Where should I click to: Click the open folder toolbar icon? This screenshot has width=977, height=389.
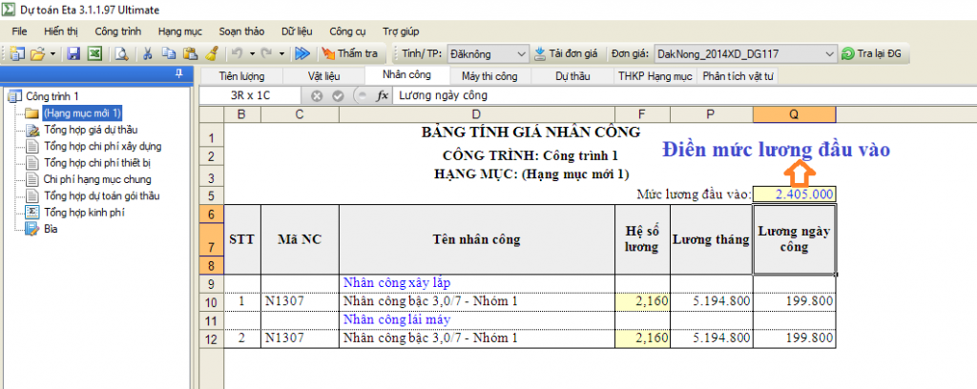(37, 54)
